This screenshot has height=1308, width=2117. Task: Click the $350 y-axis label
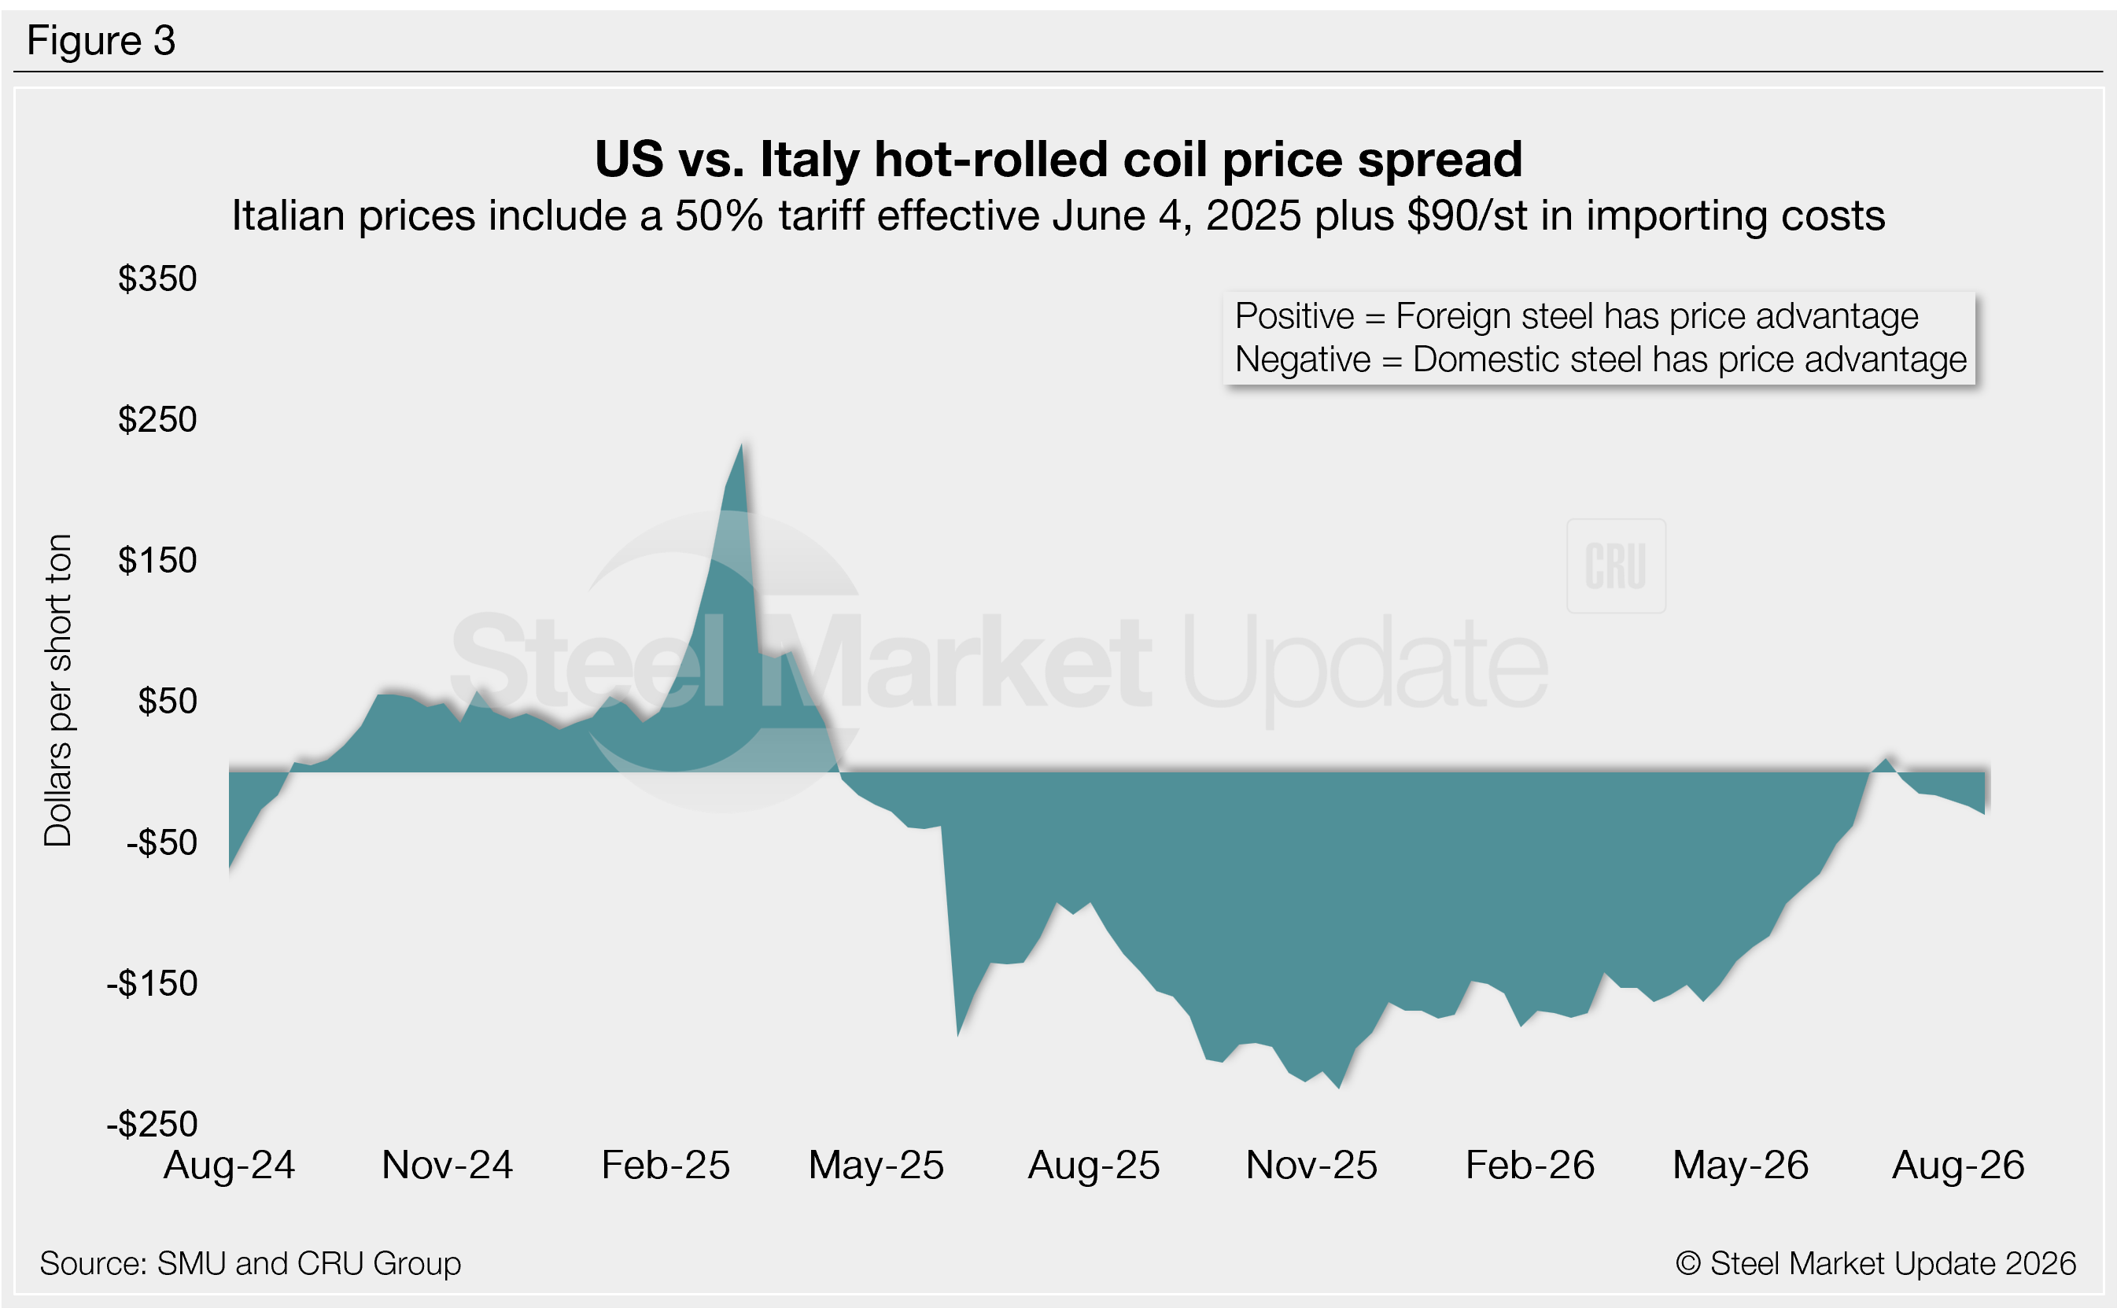pyautogui.click(x=157, y=278)
